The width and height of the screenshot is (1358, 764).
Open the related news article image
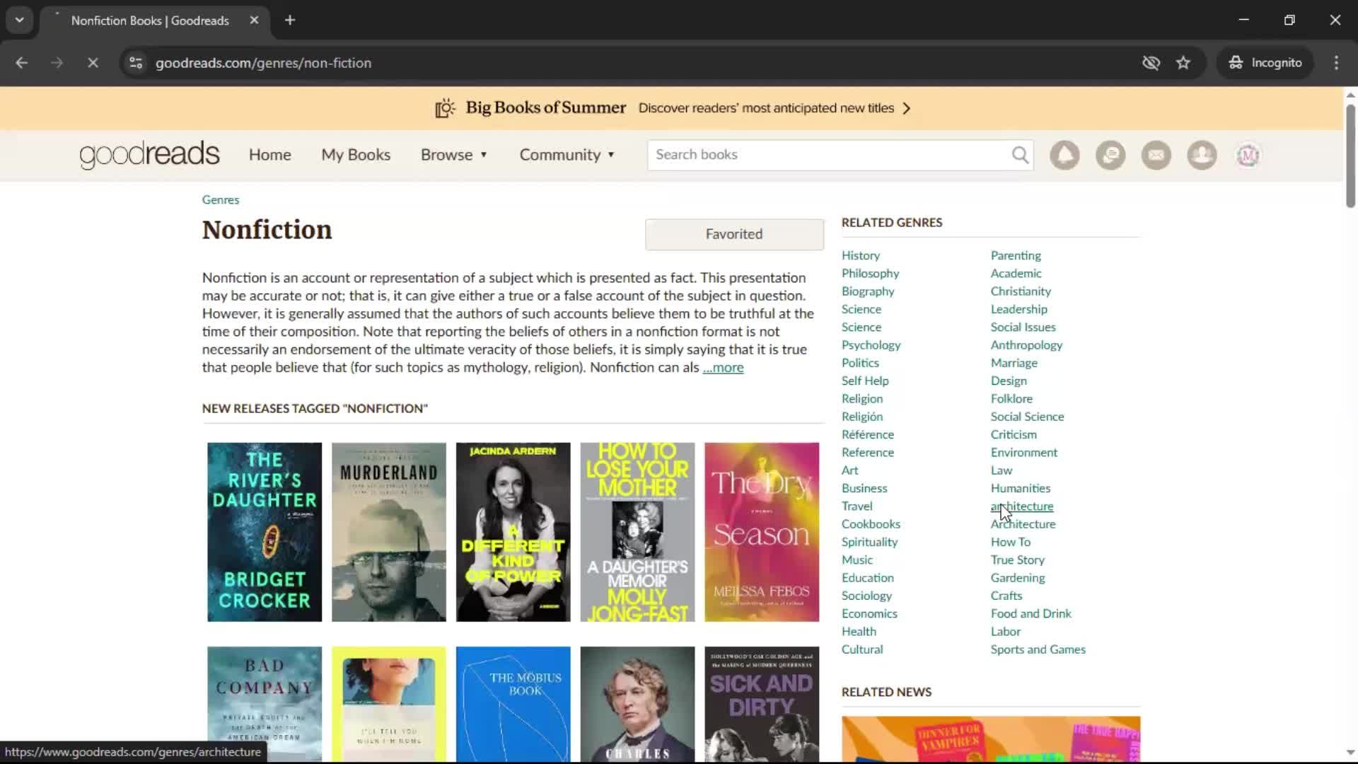(x=991, y=739)
